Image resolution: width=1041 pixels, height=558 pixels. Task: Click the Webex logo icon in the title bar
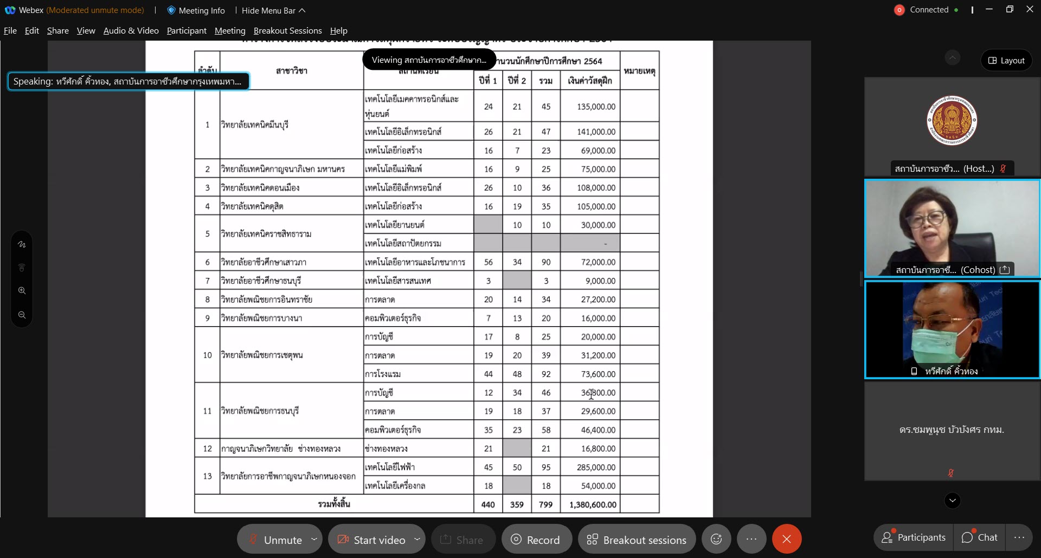click(x=10, y=10)
